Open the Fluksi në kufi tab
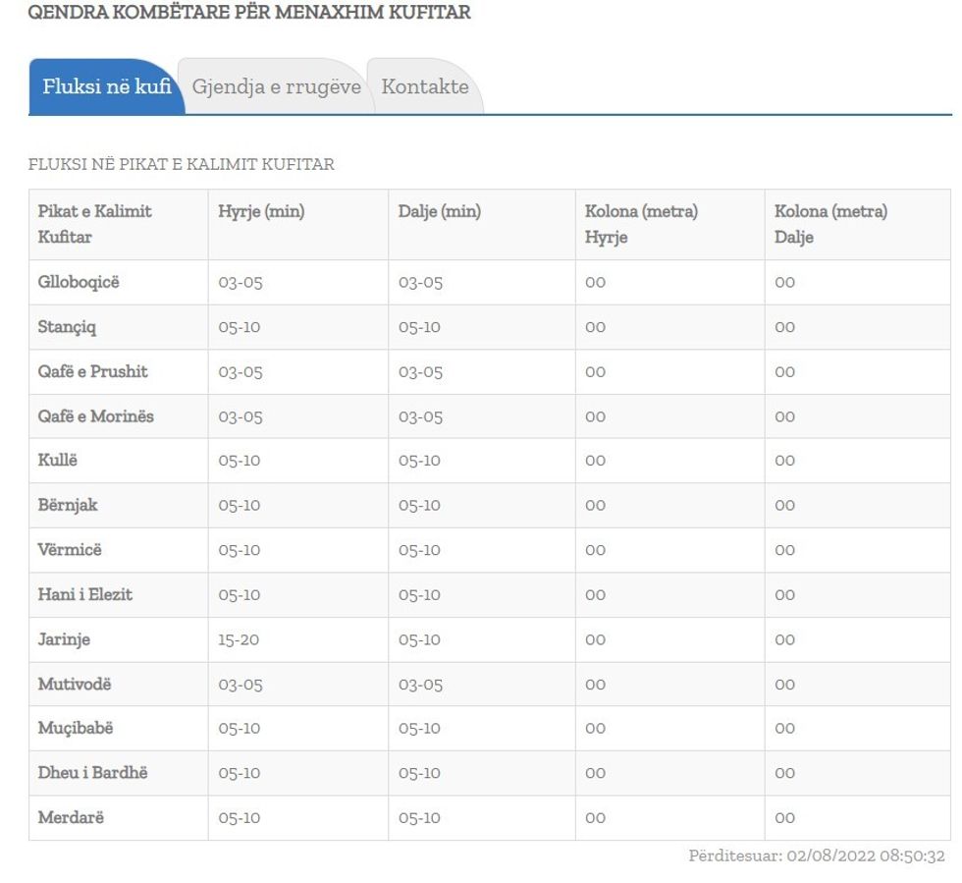This screenshot has height=883, width=962. (x=106, y=86)
